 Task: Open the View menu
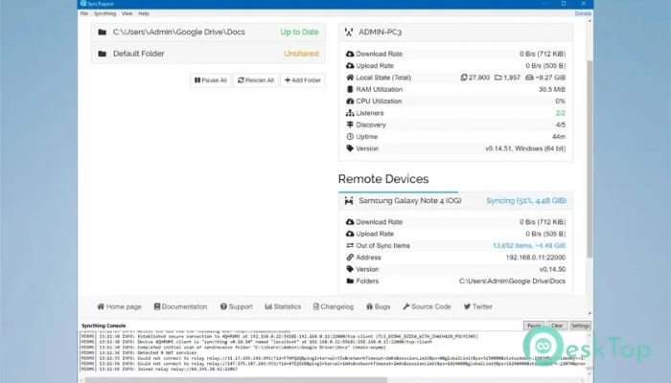click(127, 13)
